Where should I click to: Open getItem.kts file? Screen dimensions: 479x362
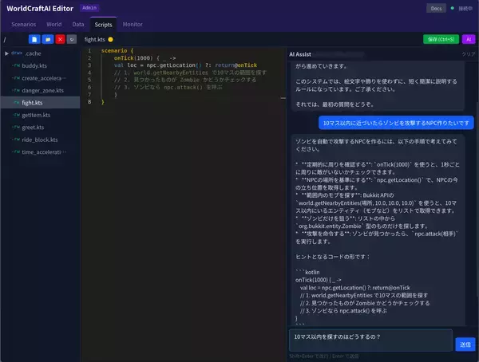(x=36, y=115)
